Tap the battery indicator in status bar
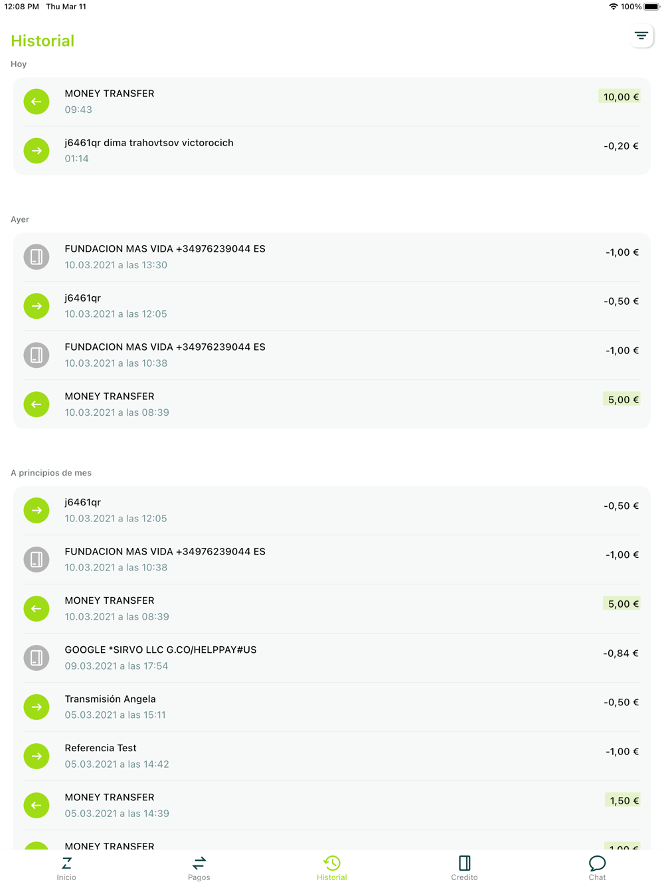This screenshot has width=664, height=886. 651,7
